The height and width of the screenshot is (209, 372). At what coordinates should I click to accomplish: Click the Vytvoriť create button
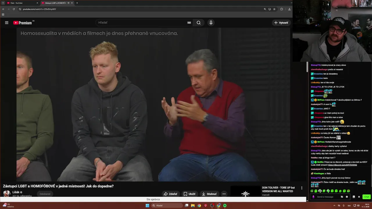pyautogui.click(x=281, y=23)
